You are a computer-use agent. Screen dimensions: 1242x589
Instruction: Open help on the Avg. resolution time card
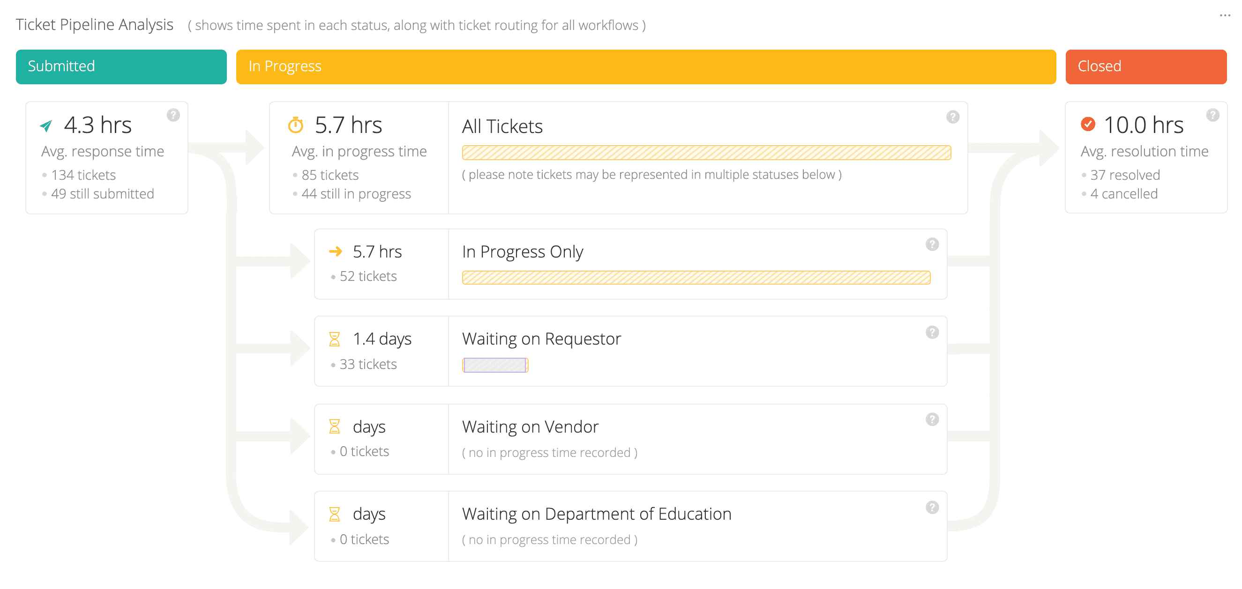tap(1213, 115)
